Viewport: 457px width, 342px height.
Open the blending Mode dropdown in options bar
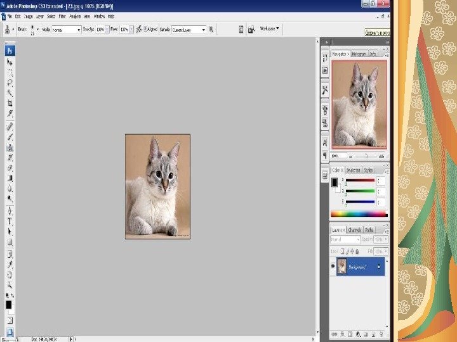pos(66,29)
